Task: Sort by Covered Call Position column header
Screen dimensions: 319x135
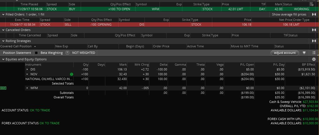Action: (x=18, y=46)
